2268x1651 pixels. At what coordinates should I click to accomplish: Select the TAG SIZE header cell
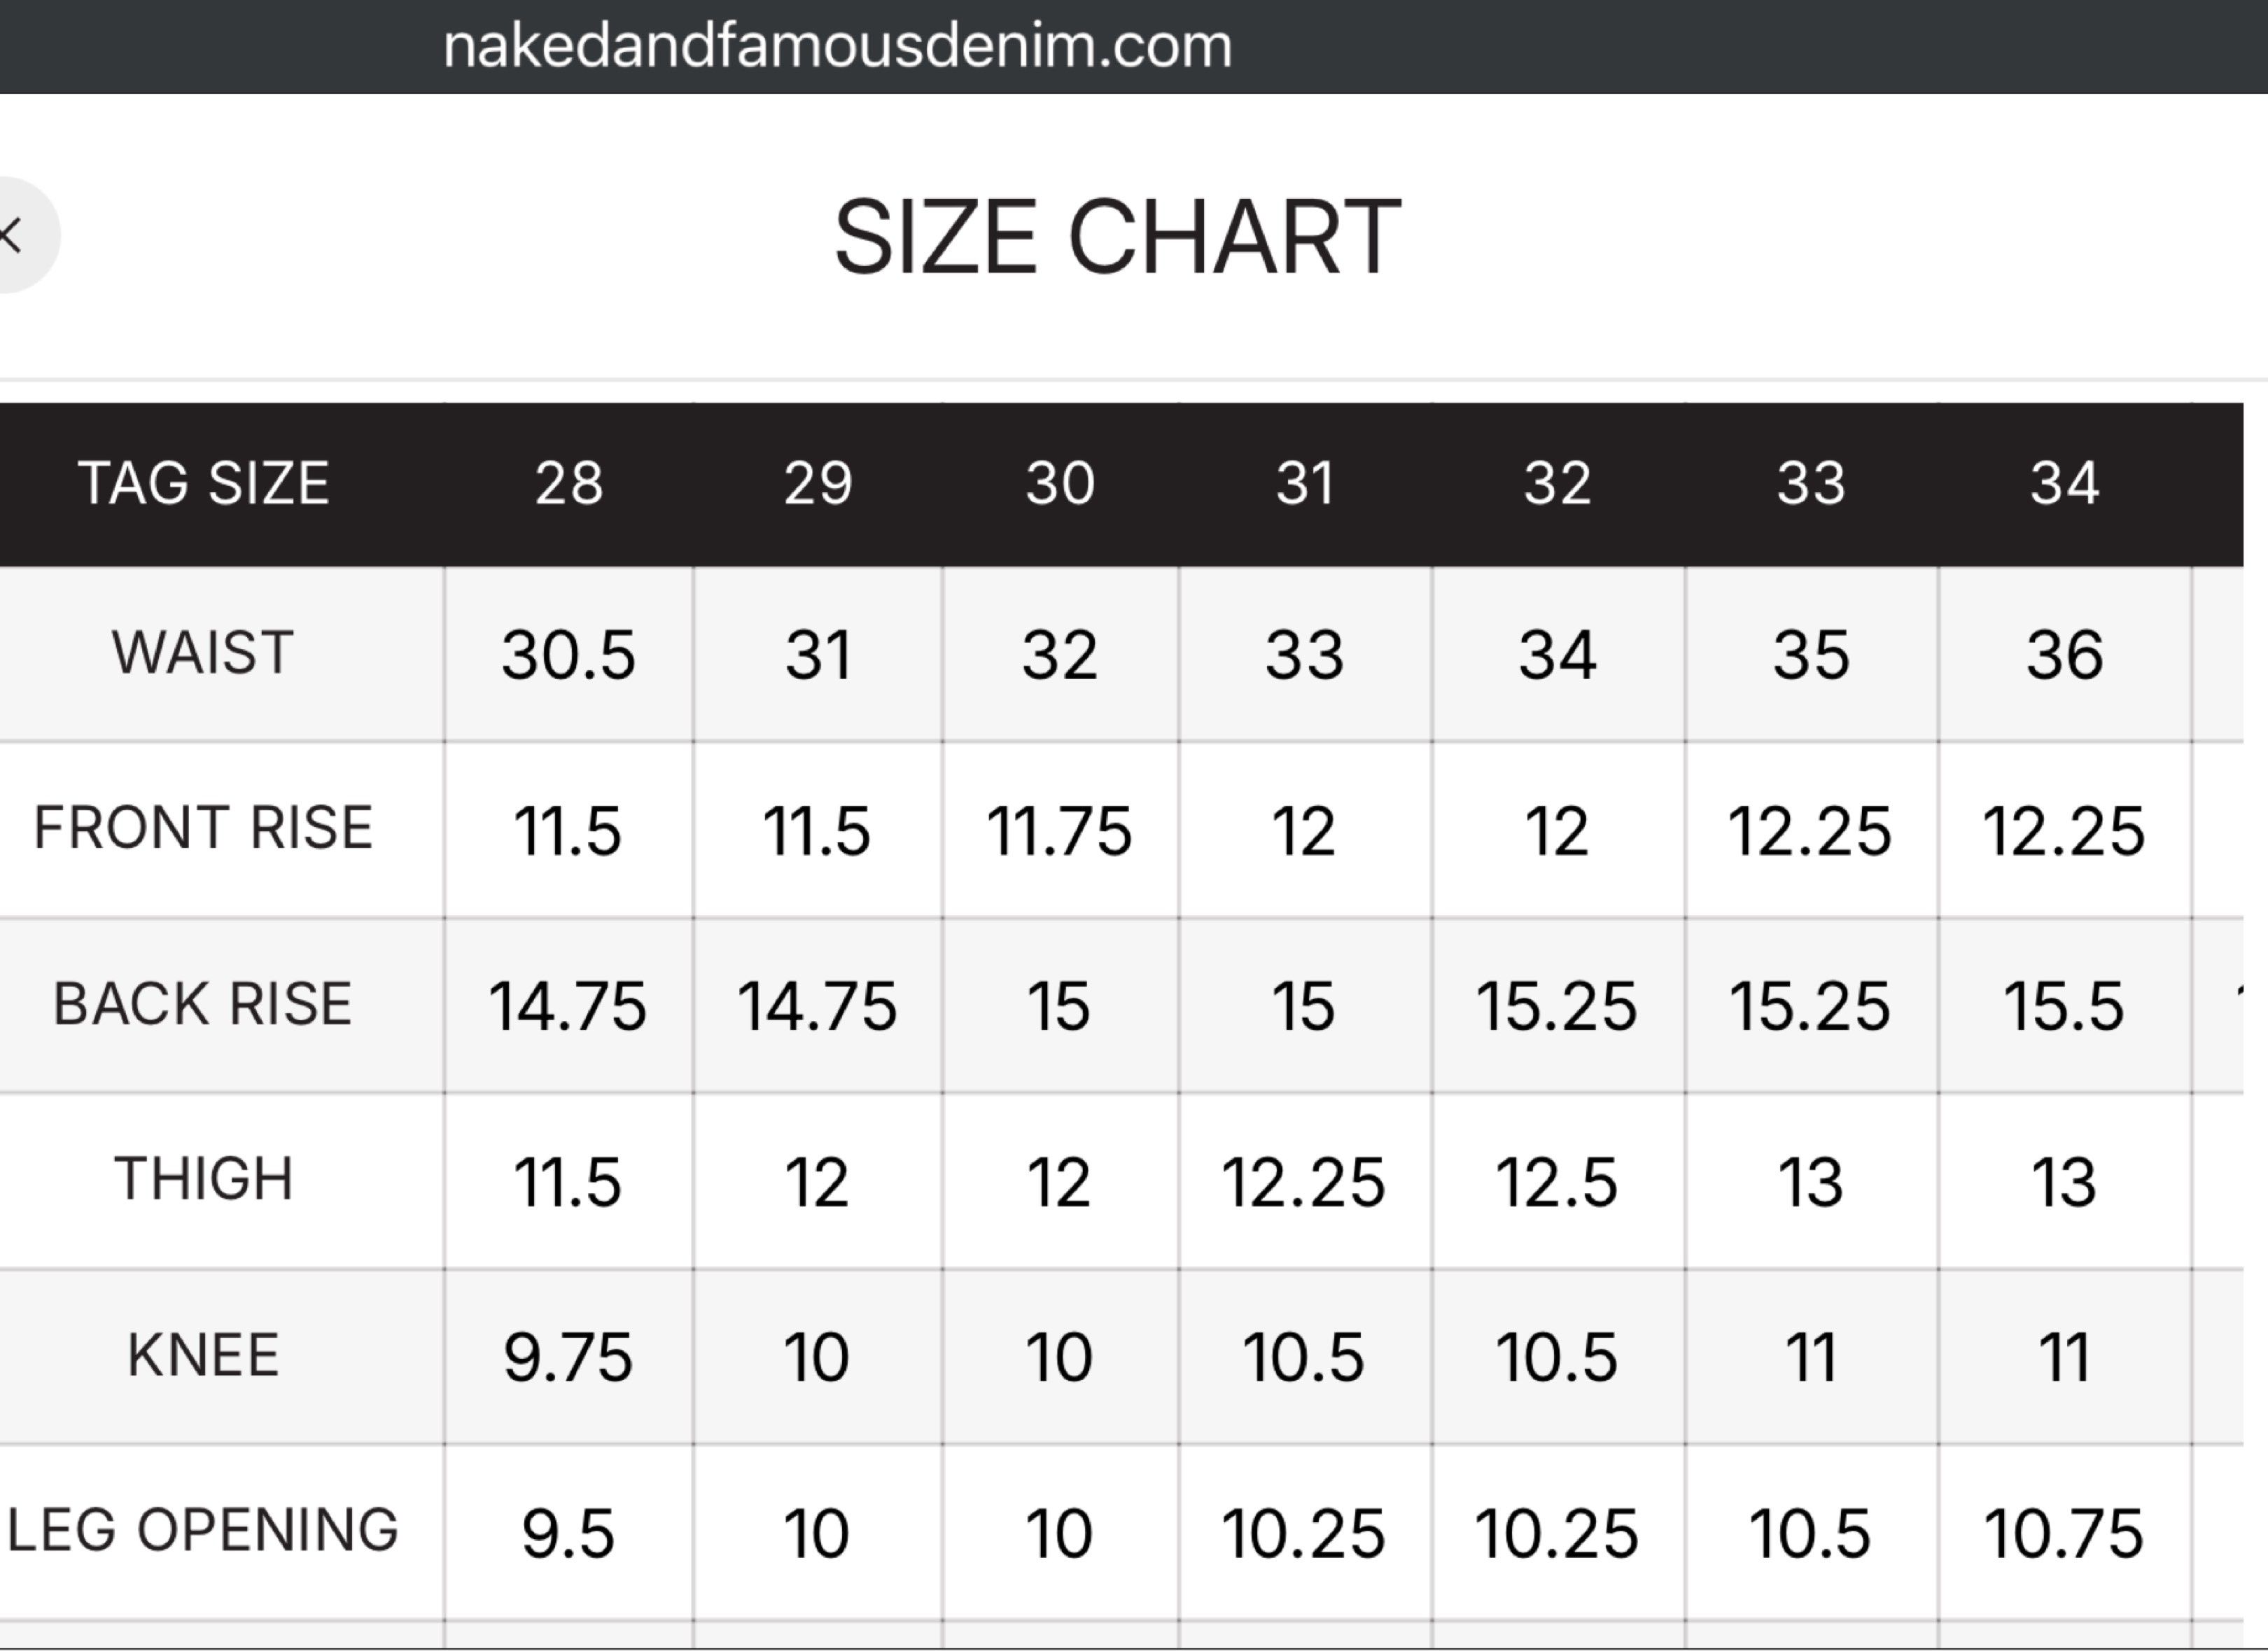tap(203, 484)
